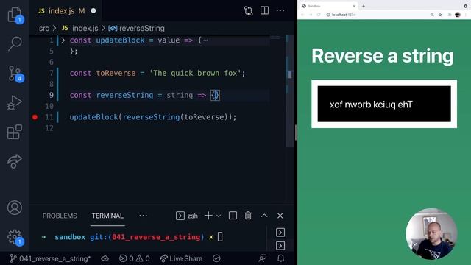Click the updateBlock call on line 11
Viewport: 471px width, 265px height.
93,117
